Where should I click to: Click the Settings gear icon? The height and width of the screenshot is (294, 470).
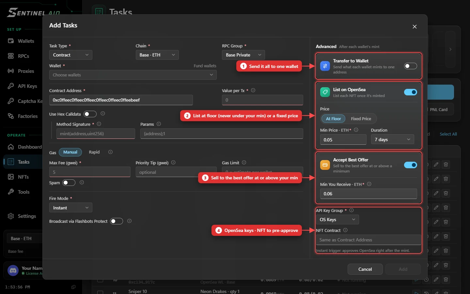(11, 216)
